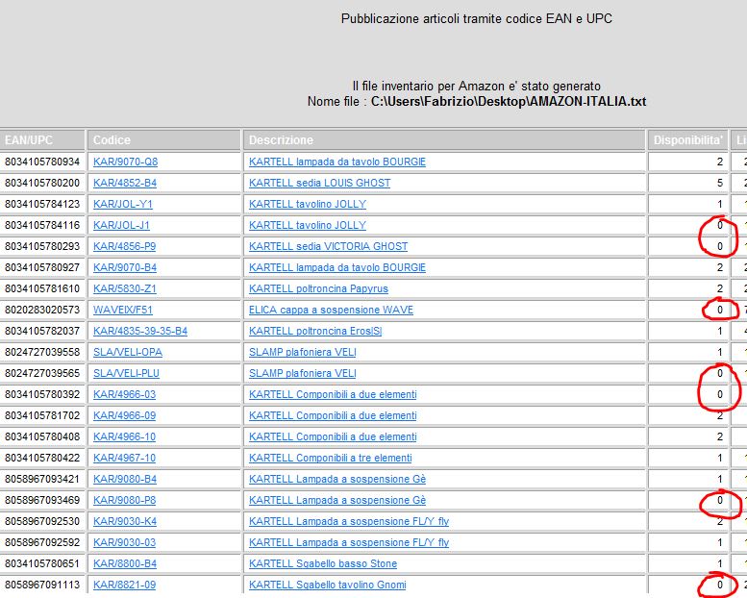Open Lampada a sospensione Gè for KAR/9080-B4
The width and height of the screenshot is (747, 598).
pos(337,479)
